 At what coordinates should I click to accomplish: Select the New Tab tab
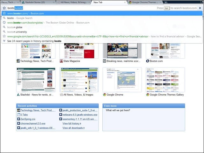108,2
